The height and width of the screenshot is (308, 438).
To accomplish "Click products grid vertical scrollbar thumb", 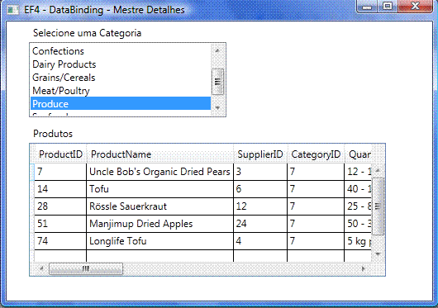I will tap(378, 206).
